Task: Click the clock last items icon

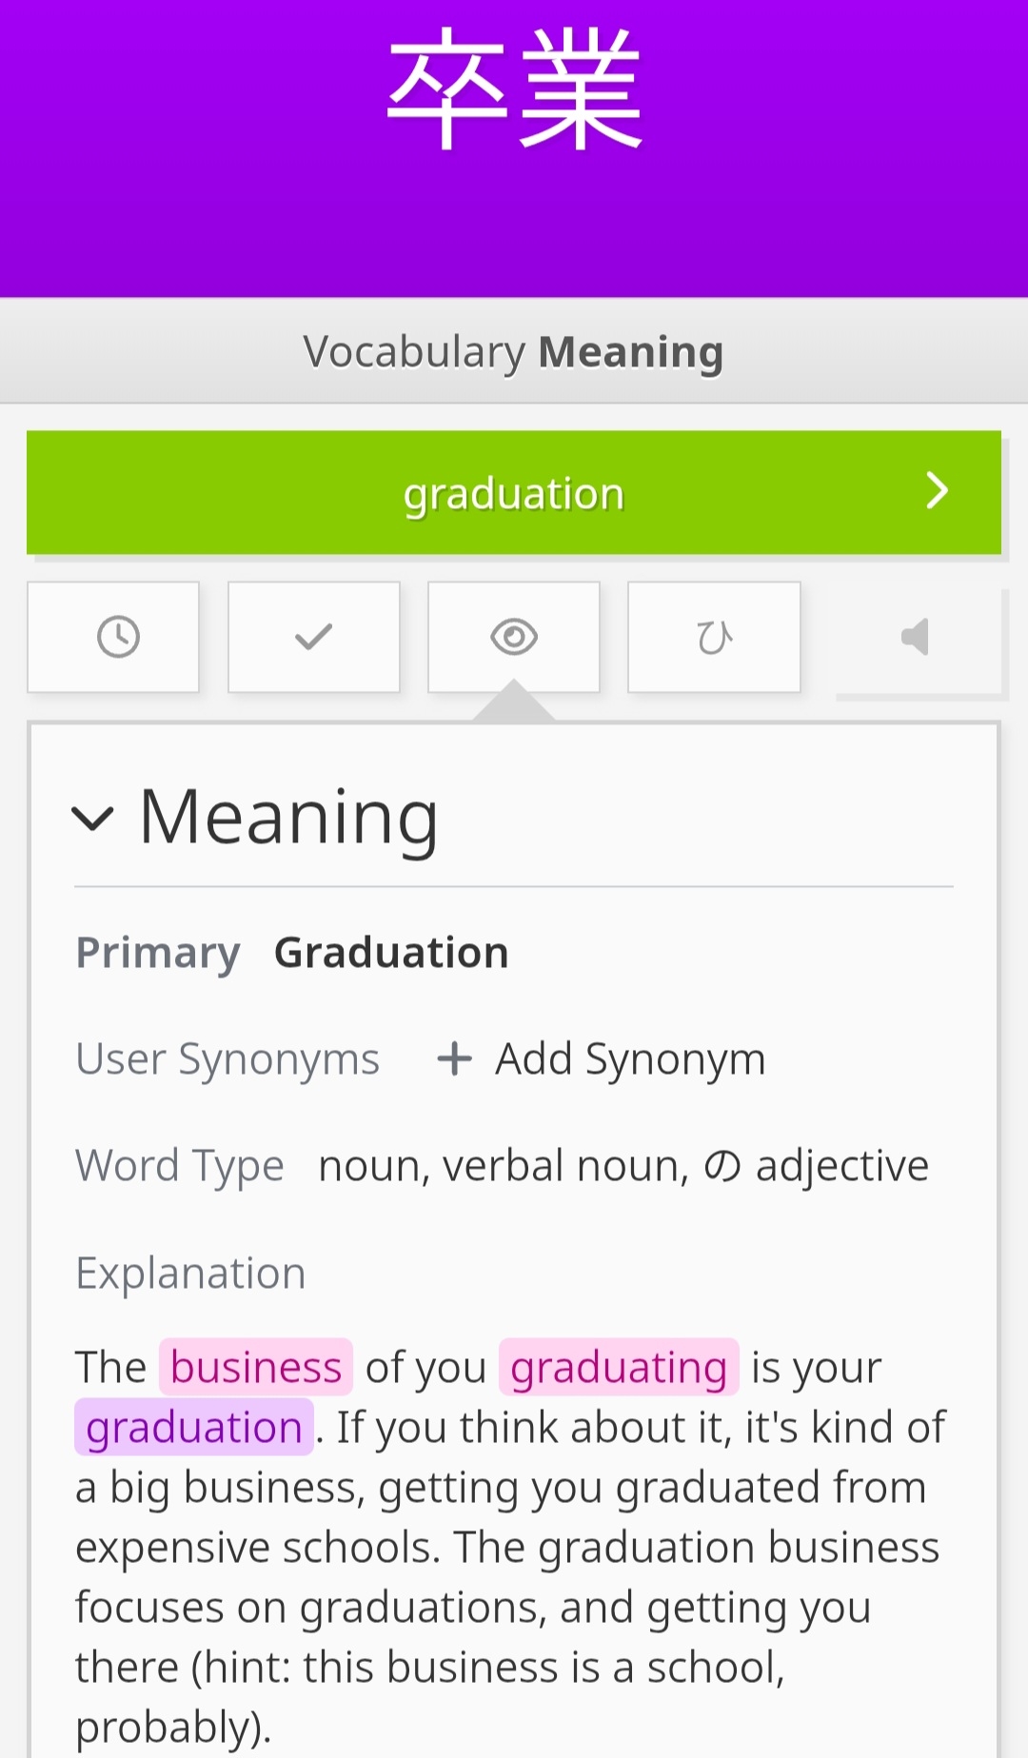Action: point(118,637)
